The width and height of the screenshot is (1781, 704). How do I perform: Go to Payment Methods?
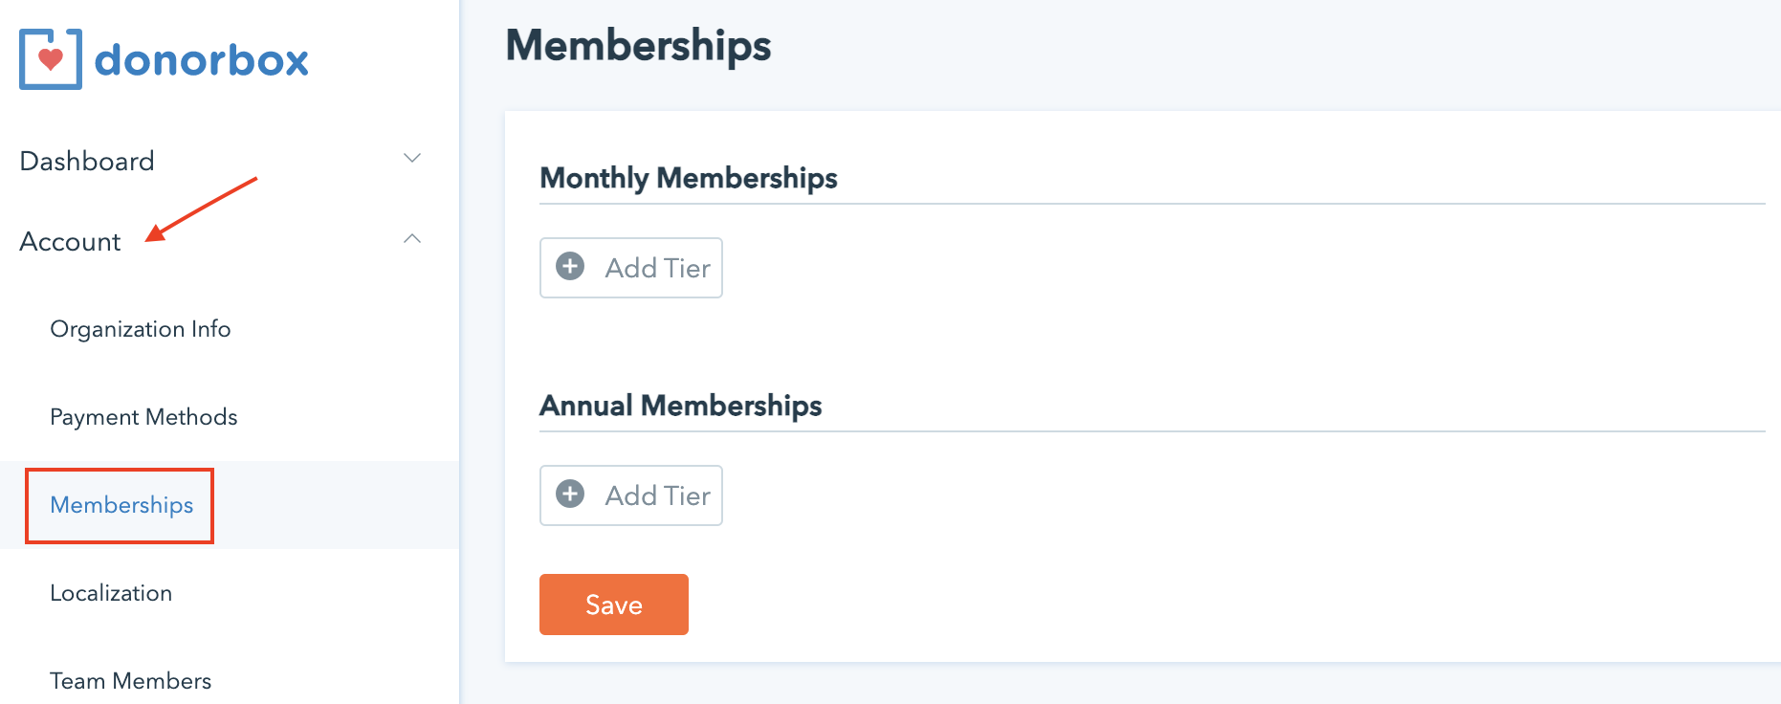[x=143, y=417]
